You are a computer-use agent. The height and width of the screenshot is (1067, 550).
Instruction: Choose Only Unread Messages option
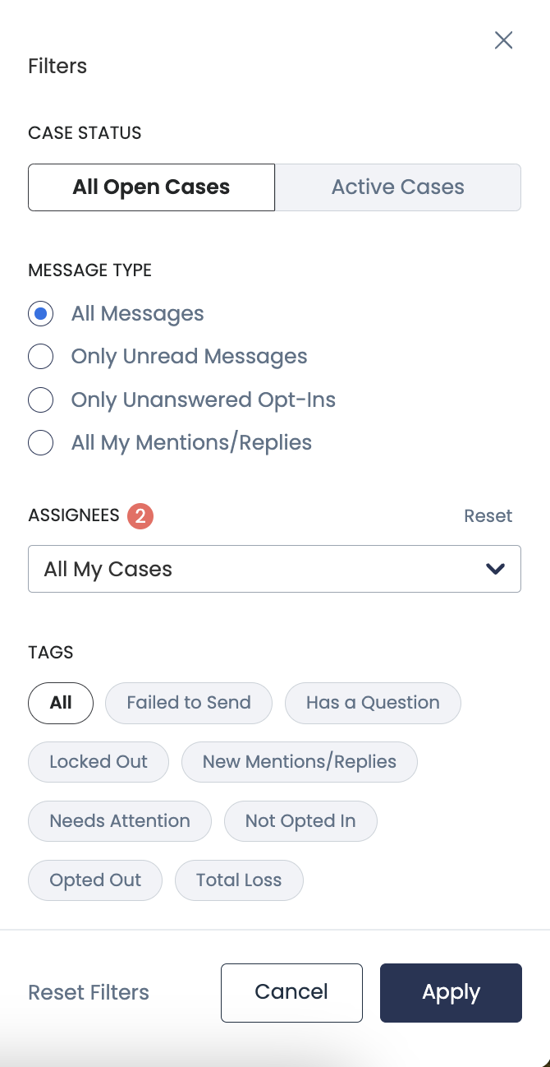click(41, 357)
